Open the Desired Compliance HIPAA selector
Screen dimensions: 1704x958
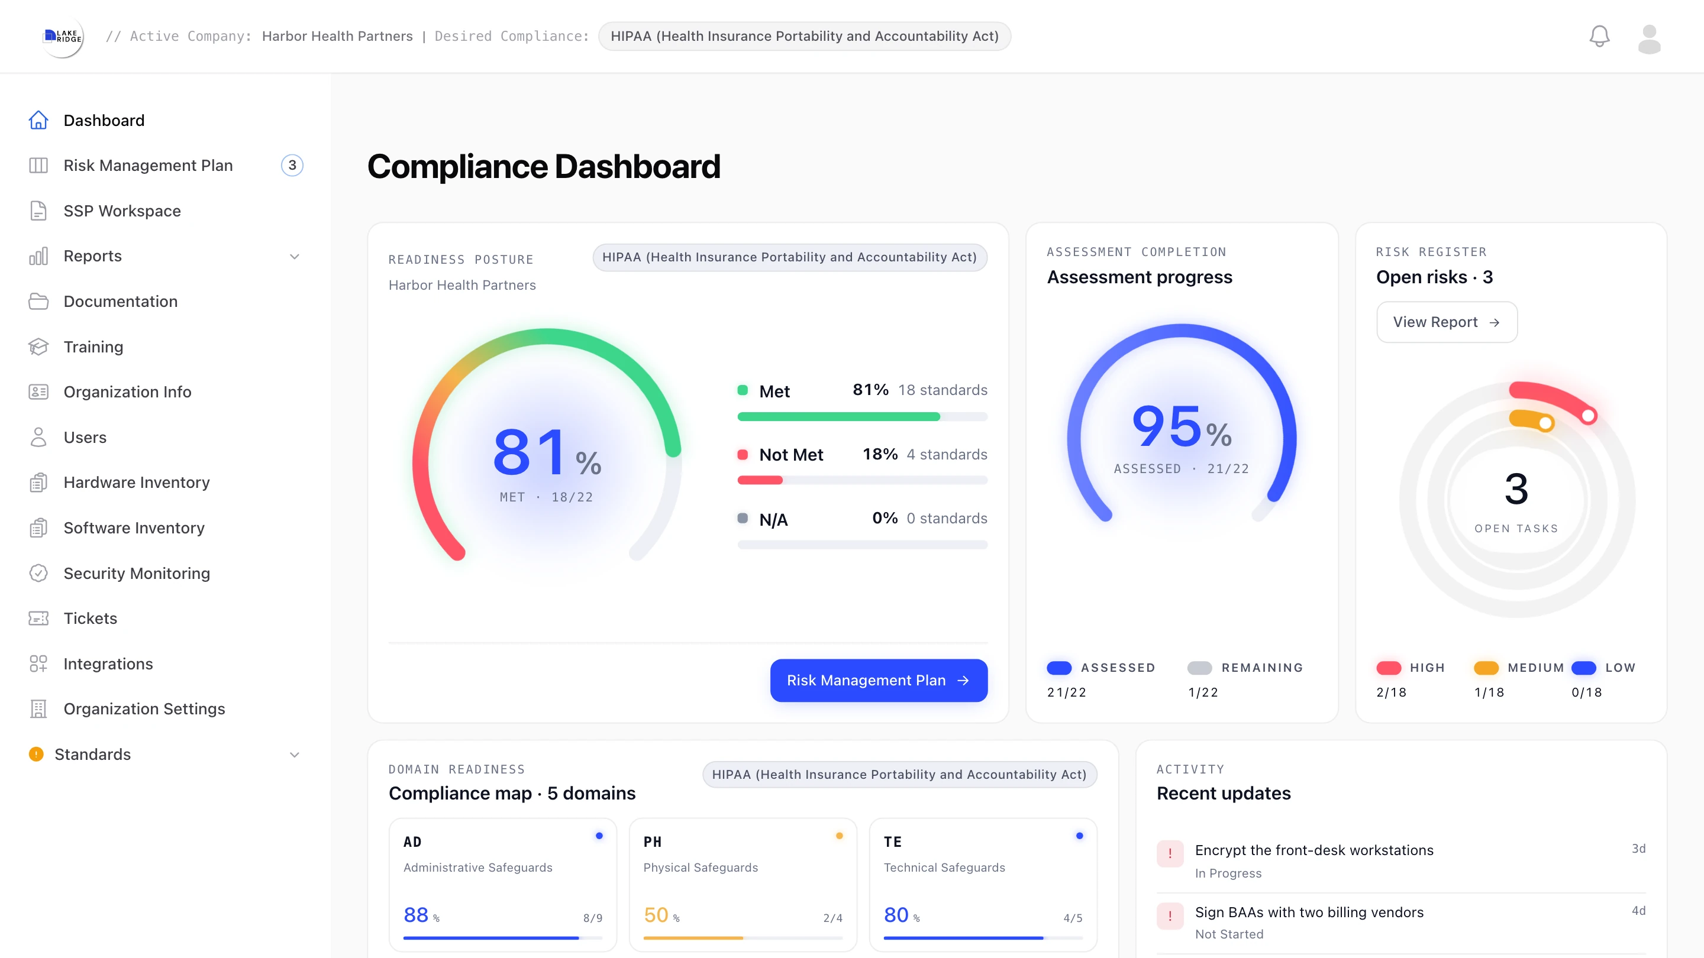click(805, 36)
